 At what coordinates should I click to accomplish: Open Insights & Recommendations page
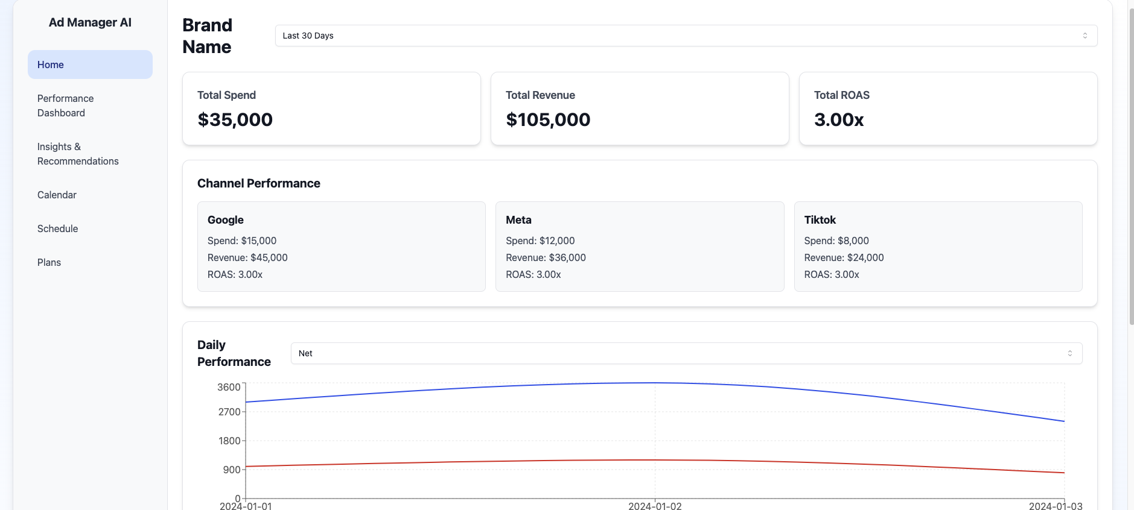pyautogui.click(x=90, y=154)
